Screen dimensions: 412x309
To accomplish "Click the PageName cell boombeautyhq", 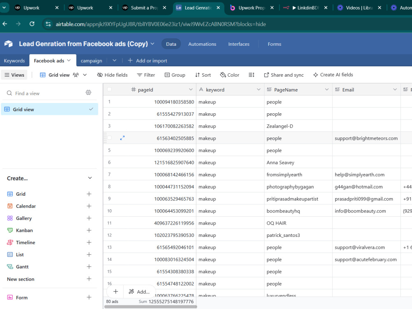I will (298, 211).
